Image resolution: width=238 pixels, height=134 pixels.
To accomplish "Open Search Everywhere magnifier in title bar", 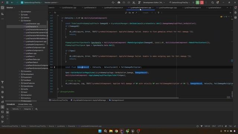I will [212, 3].
